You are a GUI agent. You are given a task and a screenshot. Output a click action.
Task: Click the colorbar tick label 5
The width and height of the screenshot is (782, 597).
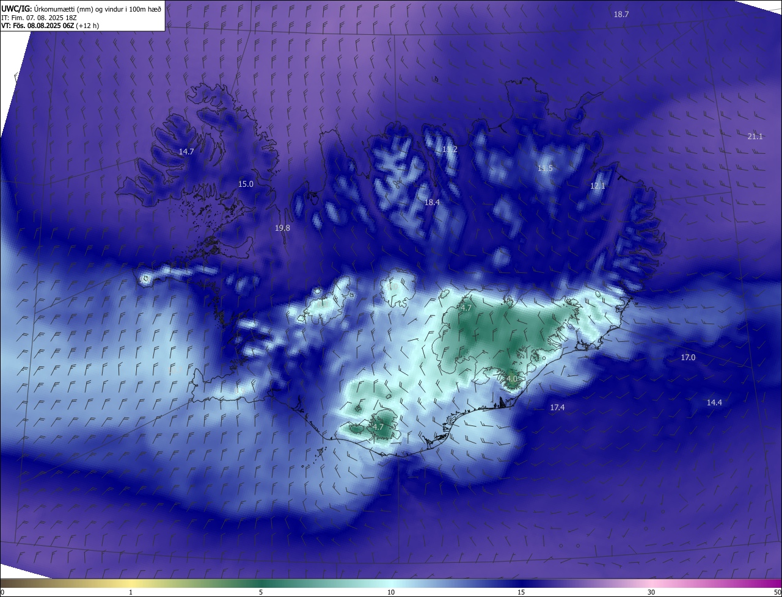pyautogui.click(x=261, y=592)
